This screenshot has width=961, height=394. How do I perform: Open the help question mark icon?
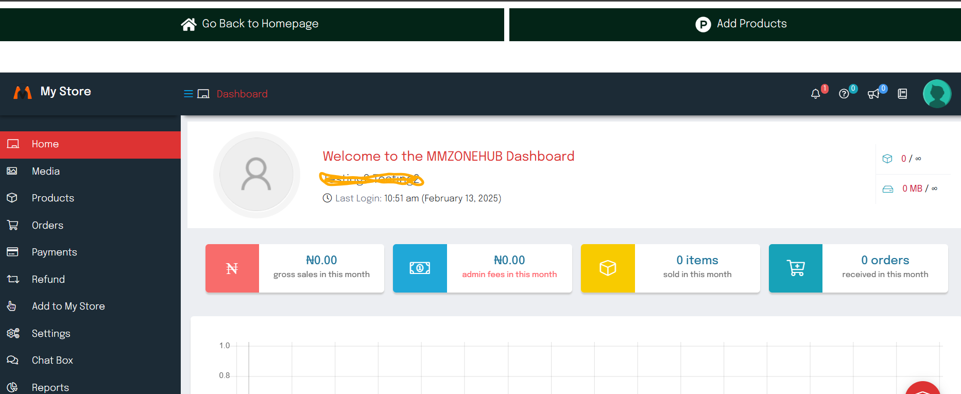[x=844, y=94]
